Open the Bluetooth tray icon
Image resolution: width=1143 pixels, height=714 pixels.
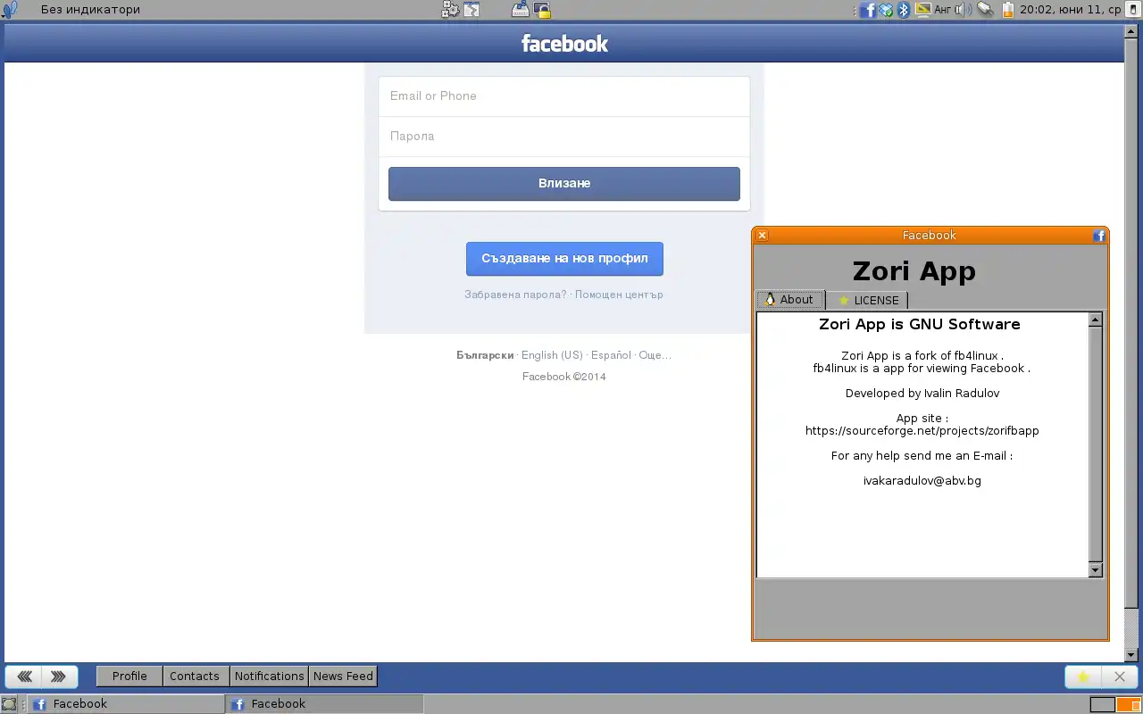click(x=903, y=10)
